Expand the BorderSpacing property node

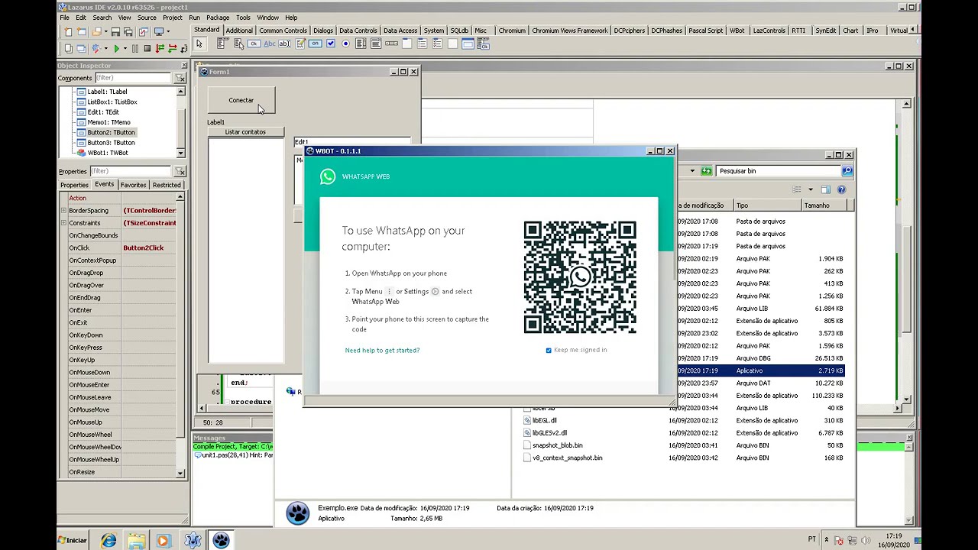(63, 210)
